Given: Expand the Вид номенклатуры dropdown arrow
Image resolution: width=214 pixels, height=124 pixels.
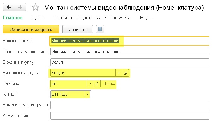Looking at the screenshot, I should click(x=119, y=73).
